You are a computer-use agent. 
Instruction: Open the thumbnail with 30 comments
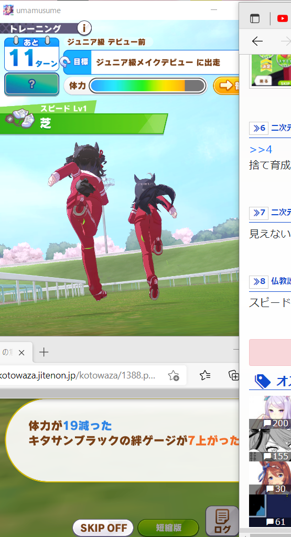[x=270, y=478]
